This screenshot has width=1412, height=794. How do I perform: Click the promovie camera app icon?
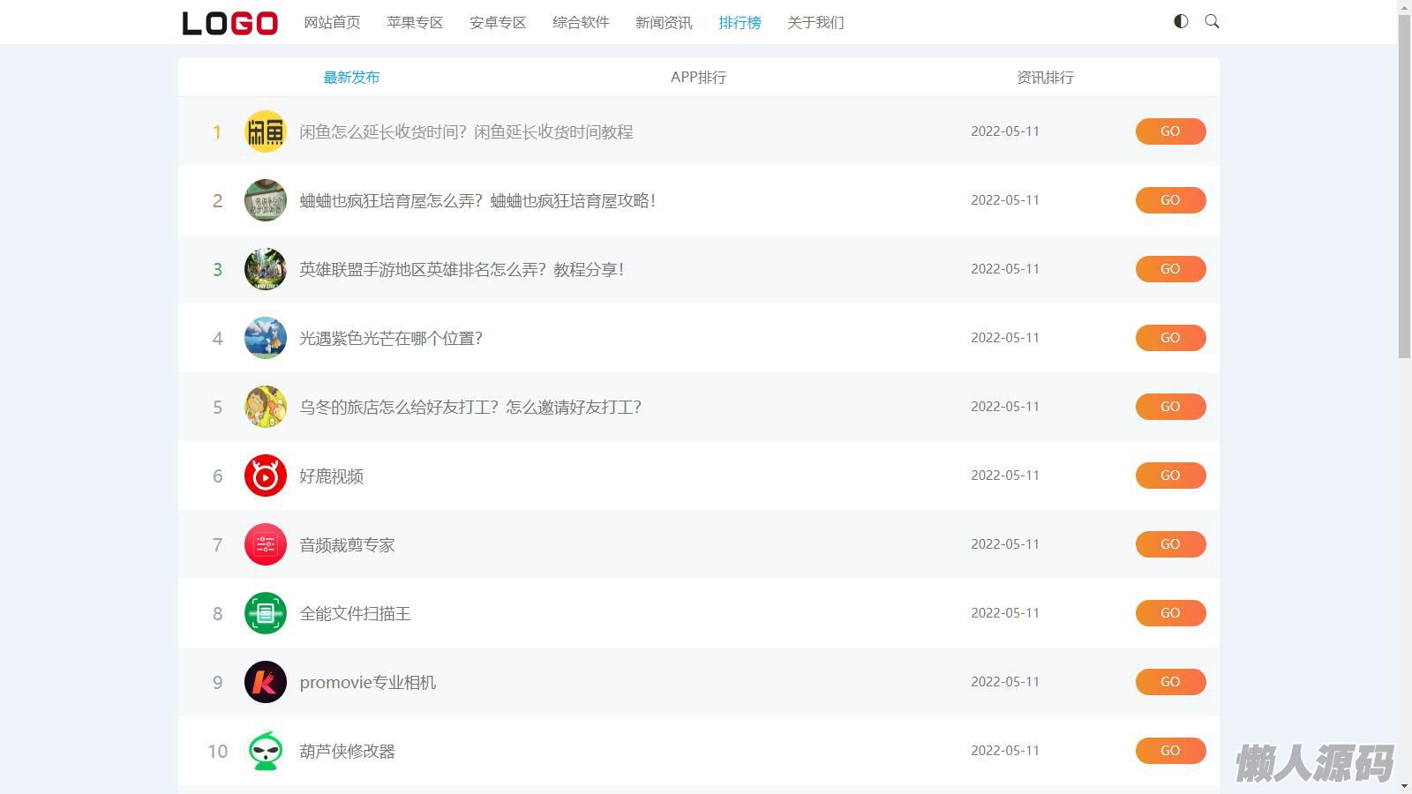265,682
